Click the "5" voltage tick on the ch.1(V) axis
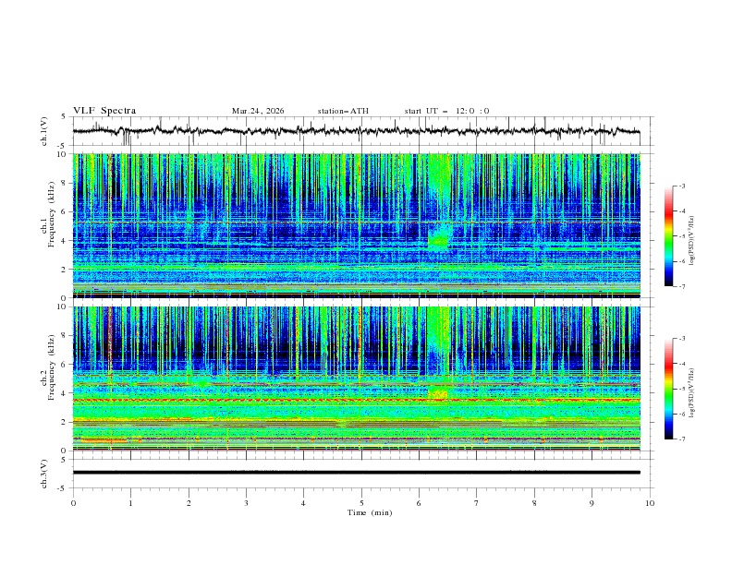Viewport: 732px width, 565px height. point(64,116)
